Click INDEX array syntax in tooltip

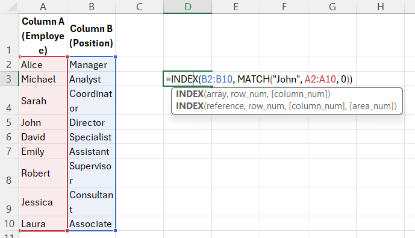point(253,94)
